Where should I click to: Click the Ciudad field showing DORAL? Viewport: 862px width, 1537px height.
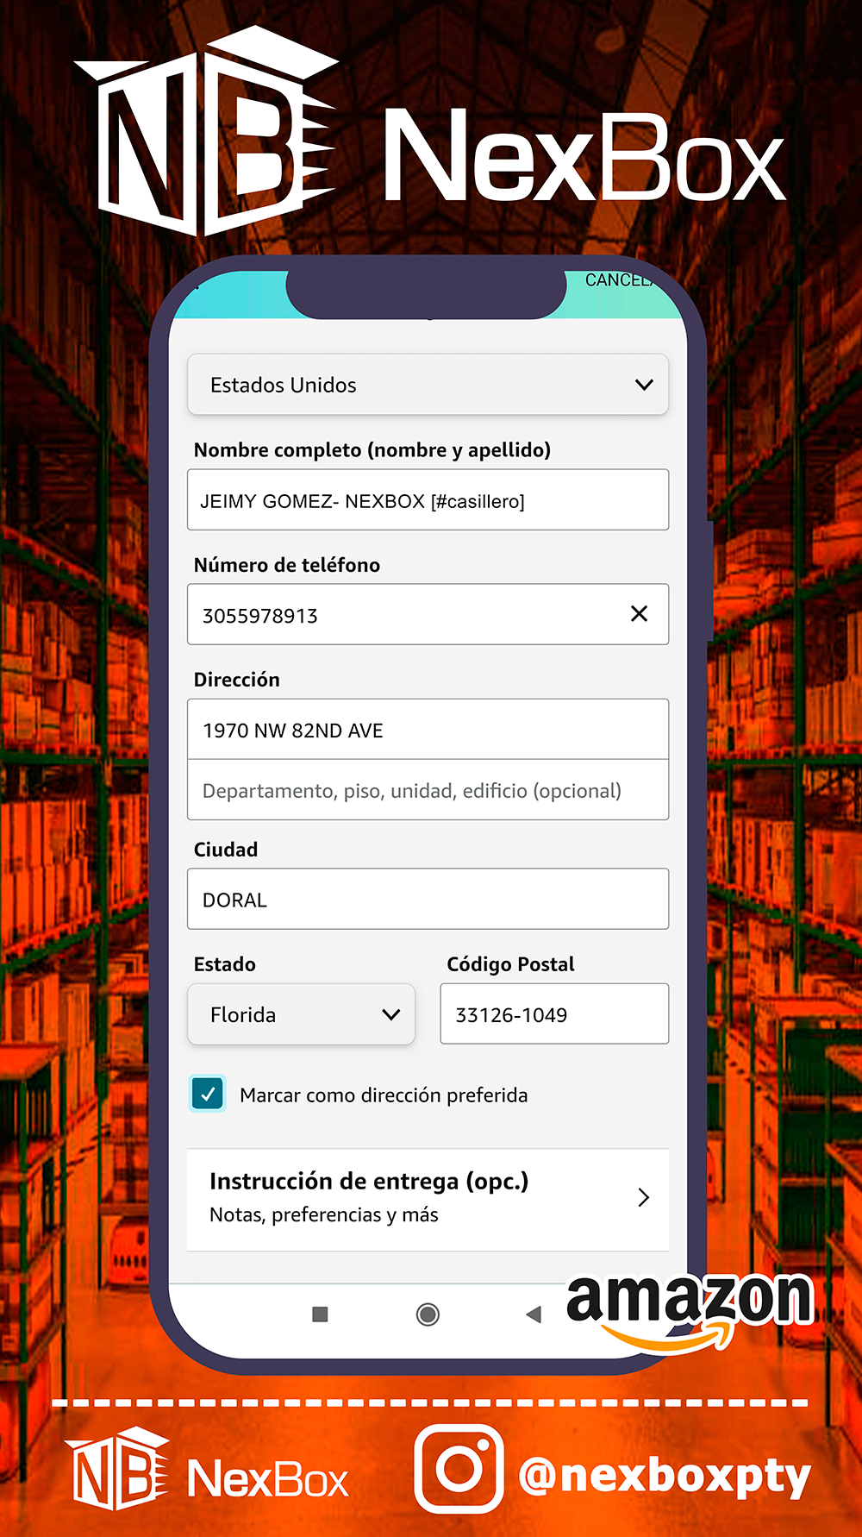(x=428, y=899)
